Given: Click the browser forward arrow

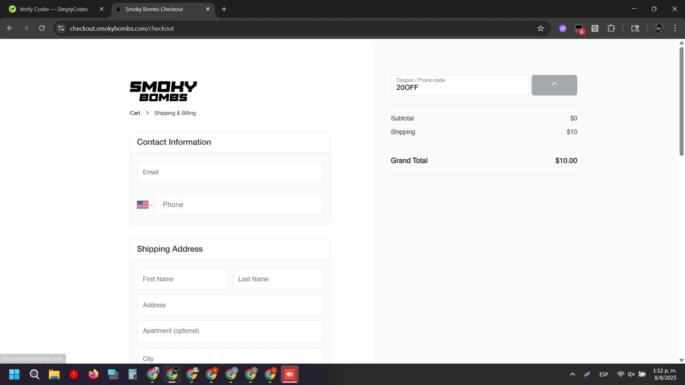Looking at the screenshot, I should click(26, 28).
